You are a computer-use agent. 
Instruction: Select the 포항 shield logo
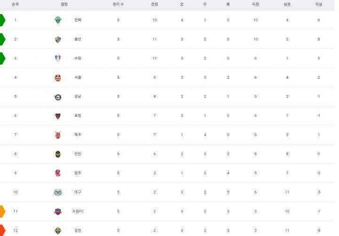coord(58,116)
